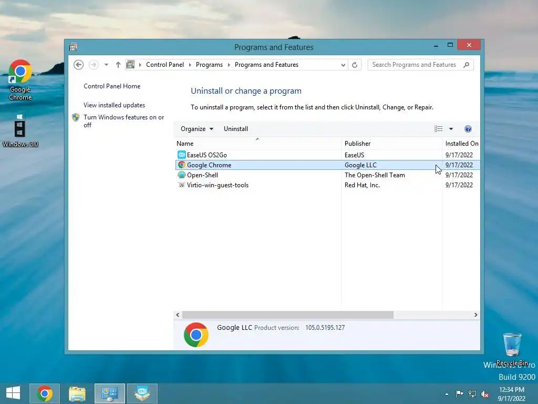Open Turn Windows features on or off
The width and height of the screenshot is (538, 404).
[x=124, y=121]
